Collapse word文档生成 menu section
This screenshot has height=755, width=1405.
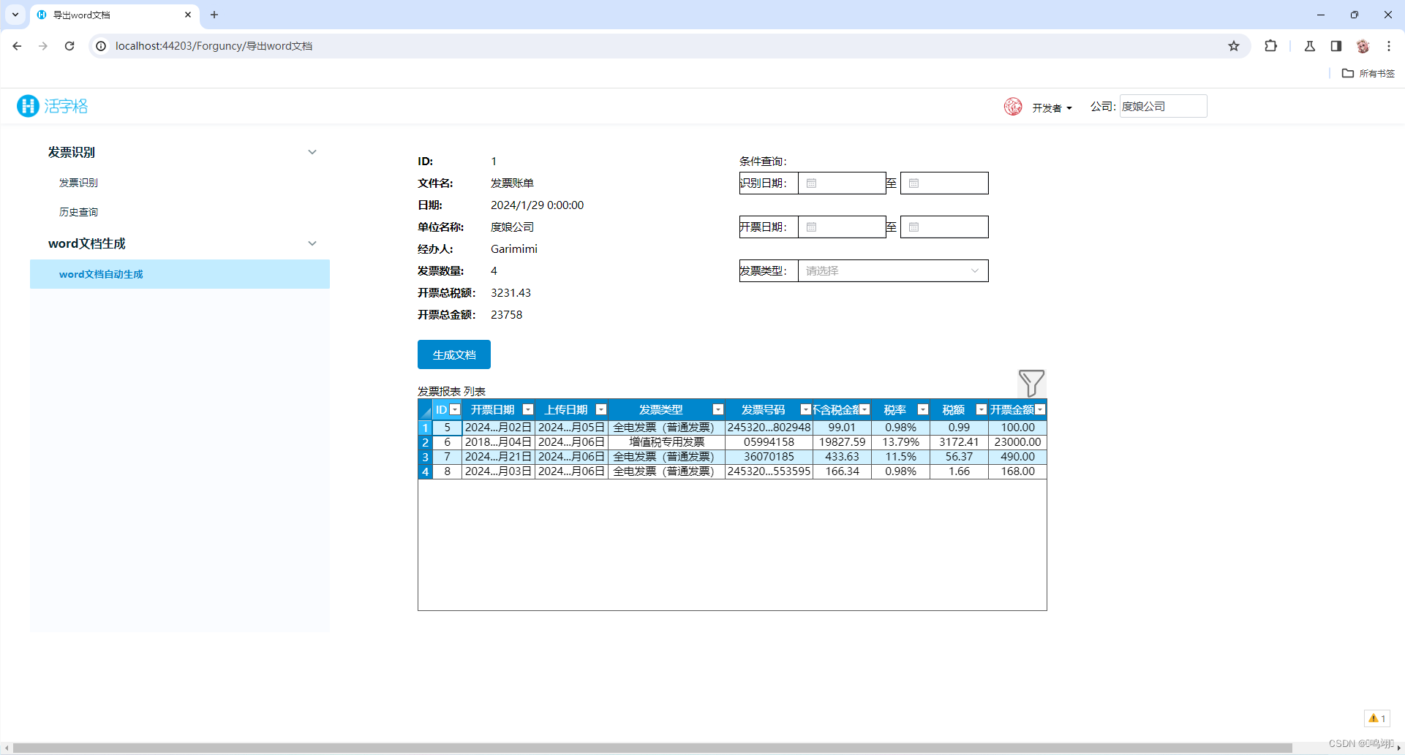pyautogui.click(x=312, y=243)
